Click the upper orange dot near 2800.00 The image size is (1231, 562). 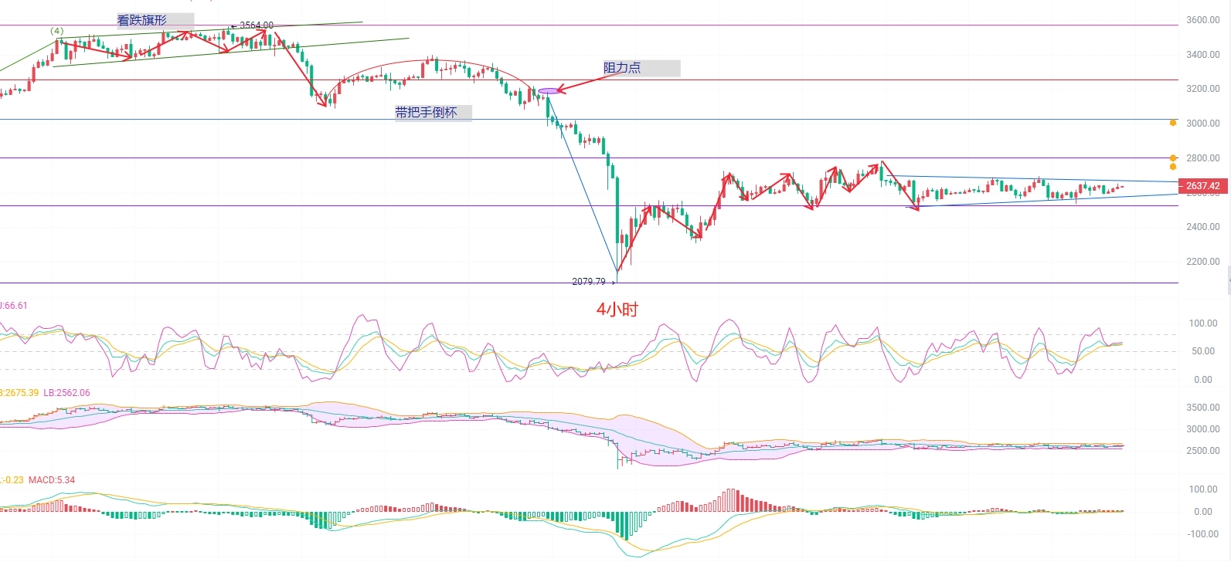[x=1173, y=158]
